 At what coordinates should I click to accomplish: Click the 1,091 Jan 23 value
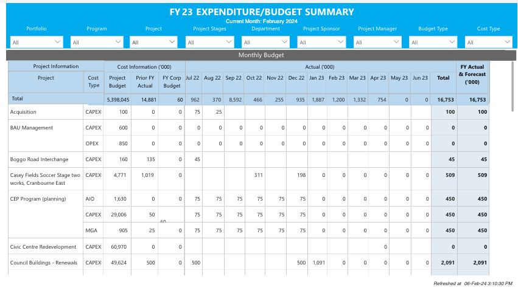[318, 263]
